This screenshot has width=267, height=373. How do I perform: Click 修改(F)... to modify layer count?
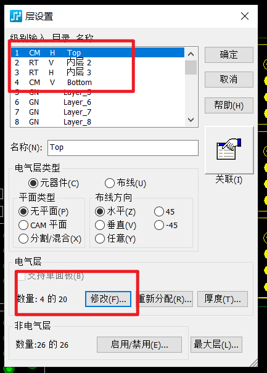point(109,299)
